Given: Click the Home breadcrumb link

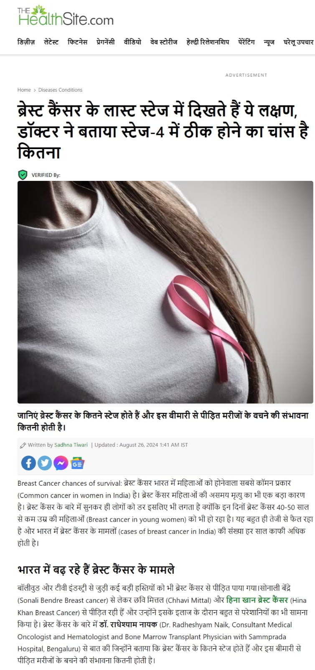Looking at the screenshot, I should [24, 90].
